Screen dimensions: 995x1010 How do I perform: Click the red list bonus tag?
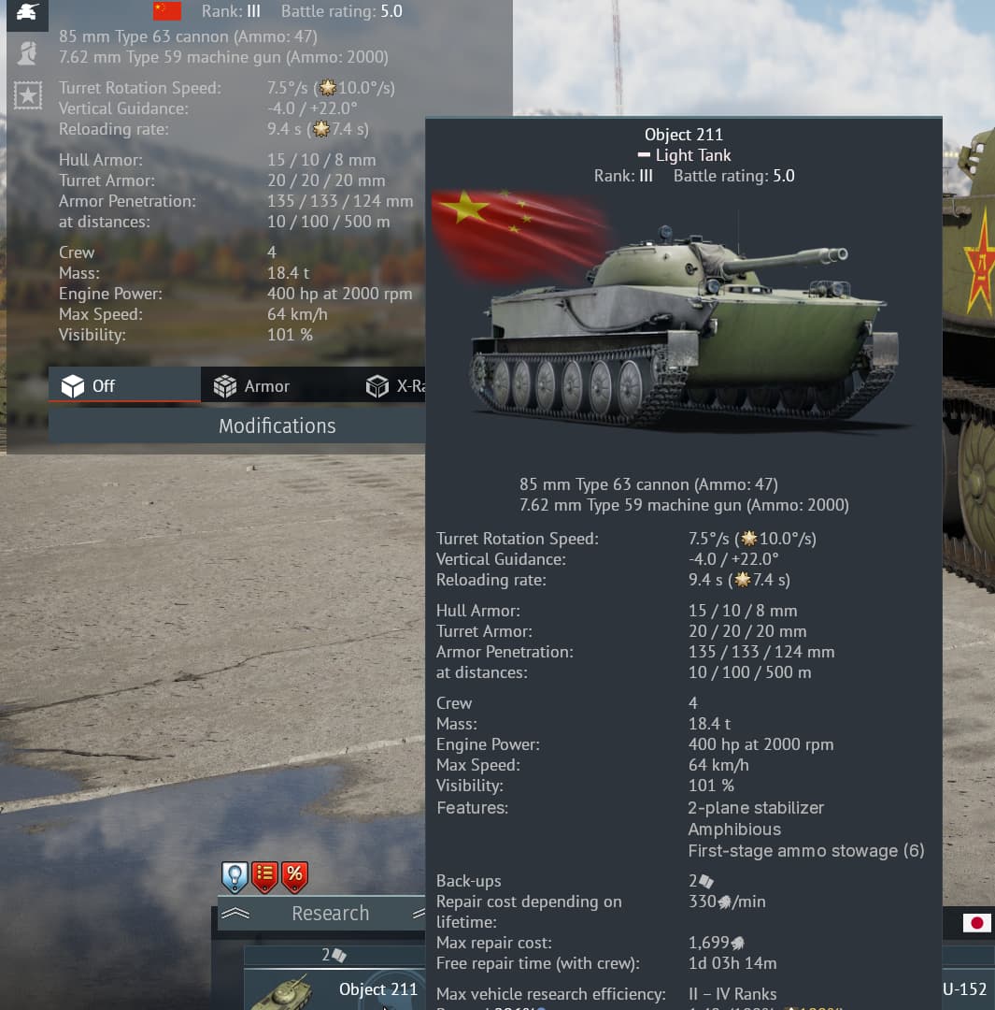[x=264, y=877]
